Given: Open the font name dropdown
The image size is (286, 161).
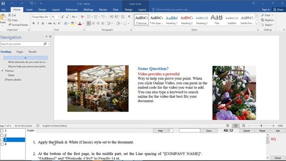Looking at the screenshot, I should pos(50,17).
